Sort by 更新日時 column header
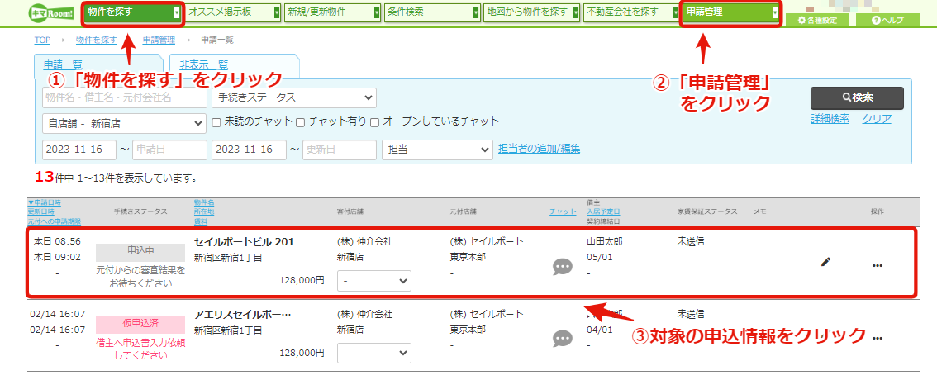Viewport: 937px width, 380px height. (x=40, y=211)
